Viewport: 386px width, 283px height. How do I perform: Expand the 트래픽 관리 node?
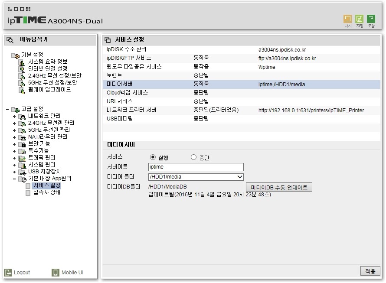coord(14,158)
